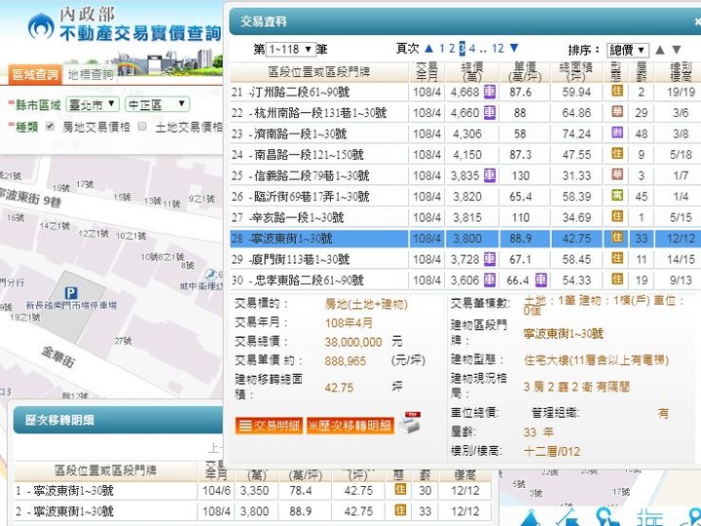This screenshot has height=526, width=701.
Task: Click the type icon in row 25 信義路二段
Action: 617,174
